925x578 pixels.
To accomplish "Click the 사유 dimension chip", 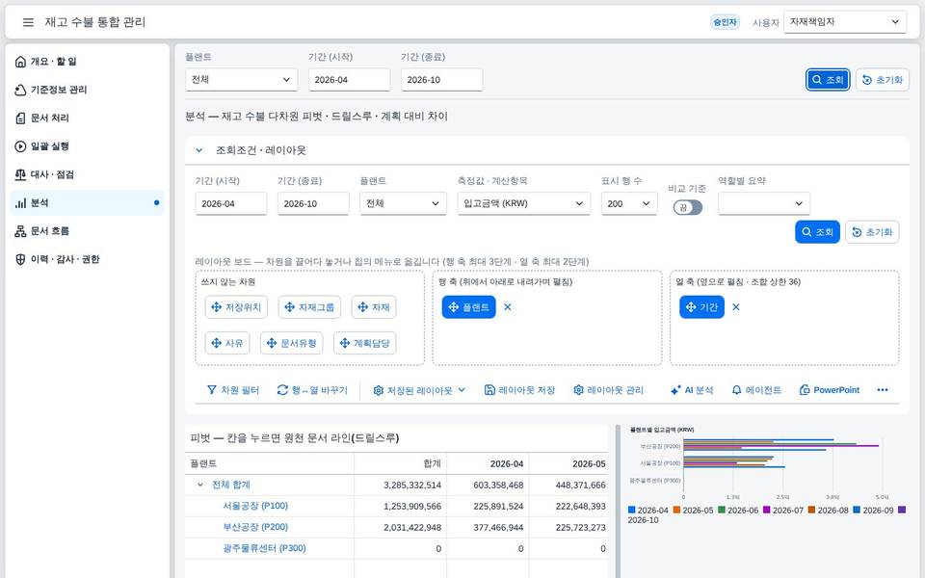I will tap(227, 343).
